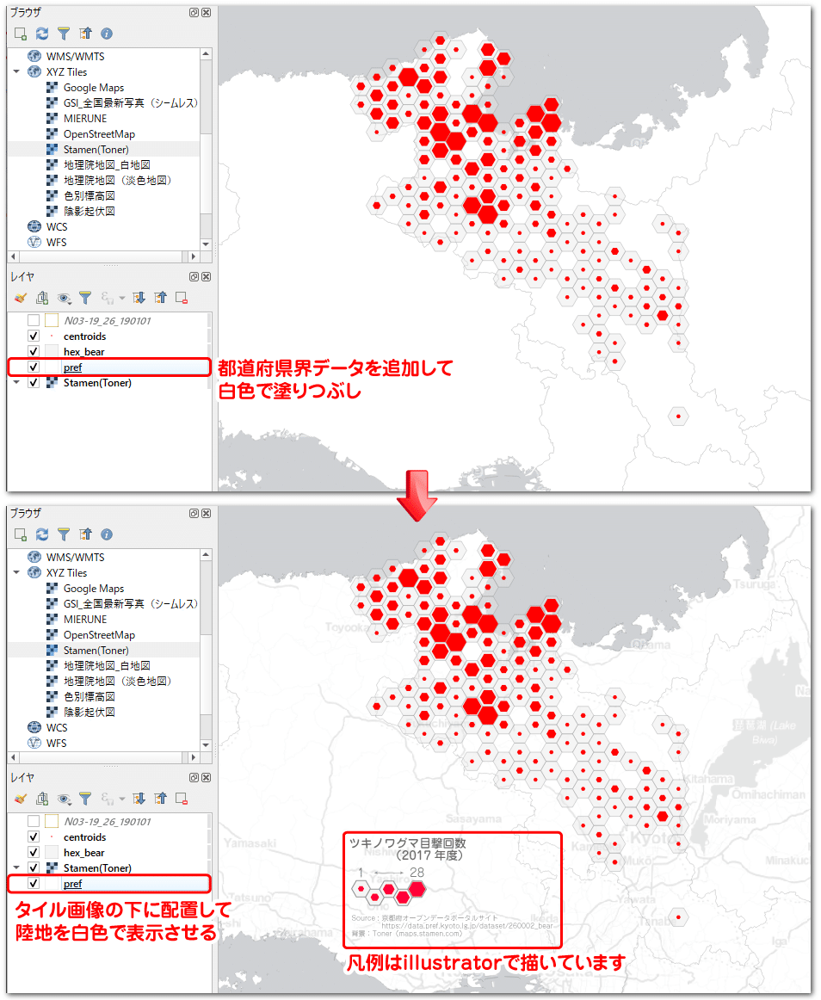Image resolution: width=821 pixels, height=1000 pixels.
Task: Click scroll-down arrow of upper Browser tree scrollbar
Action: pyautogui.click(x=206, y=244)
